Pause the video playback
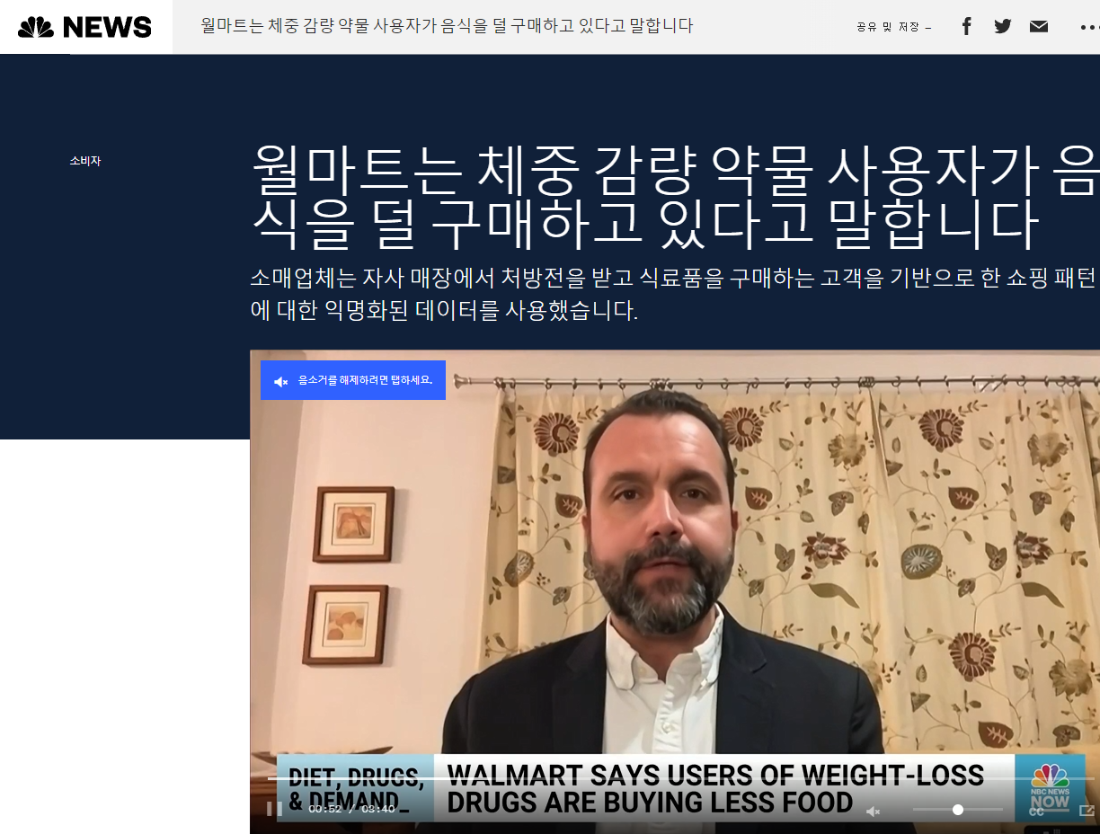The height and width of the screenshot is (834, 1100). tap(274, 809)
